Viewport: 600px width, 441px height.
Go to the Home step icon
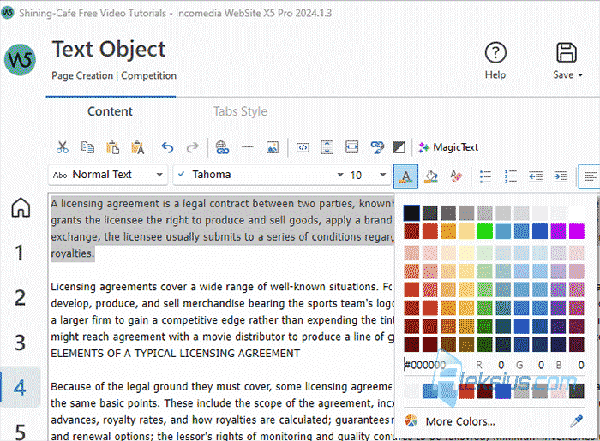(21, 207)
